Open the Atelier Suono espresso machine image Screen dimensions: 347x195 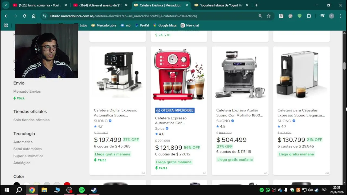(240, 75)
